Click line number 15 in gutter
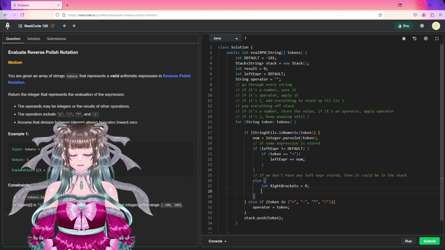 (210, 122)
